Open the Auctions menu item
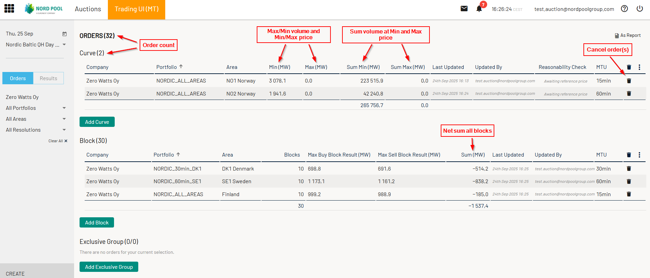Image resolution: width=650 pixels, height=278 pixels. pyautogui.click(x=88, y=9)
